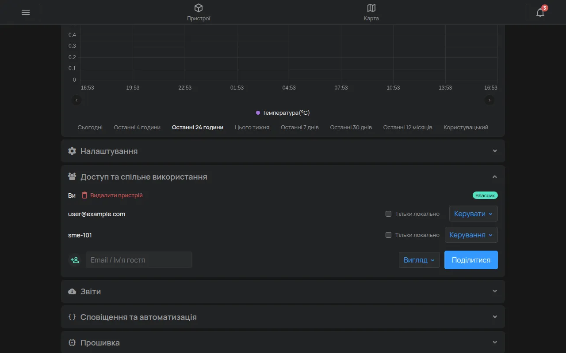Click the Налаштування gear icon
566x353 pixels.
(72, 151)
